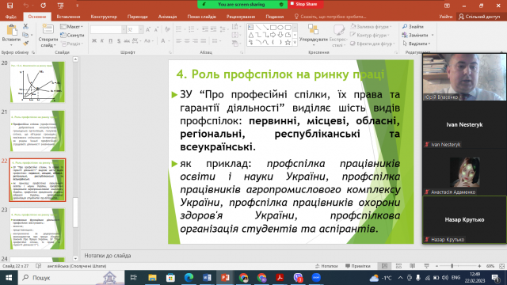The height and width of the screenshot is (285, 507).
Task: Click the Вставити paste icon
Action: click(x=12, y=30)
